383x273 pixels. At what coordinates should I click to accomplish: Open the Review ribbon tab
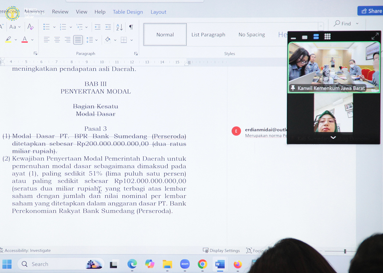(x=60, y=12)
